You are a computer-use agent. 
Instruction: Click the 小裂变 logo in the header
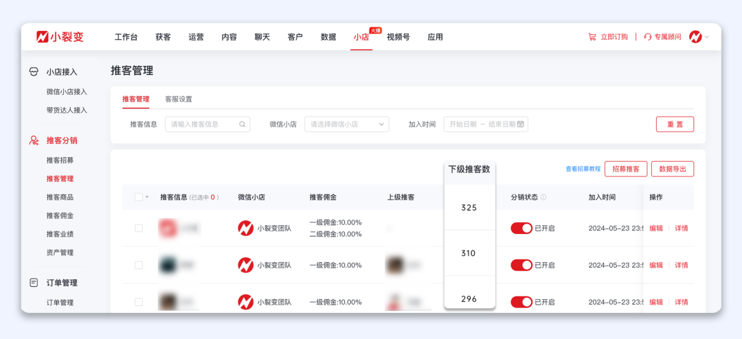pos(60,37)
